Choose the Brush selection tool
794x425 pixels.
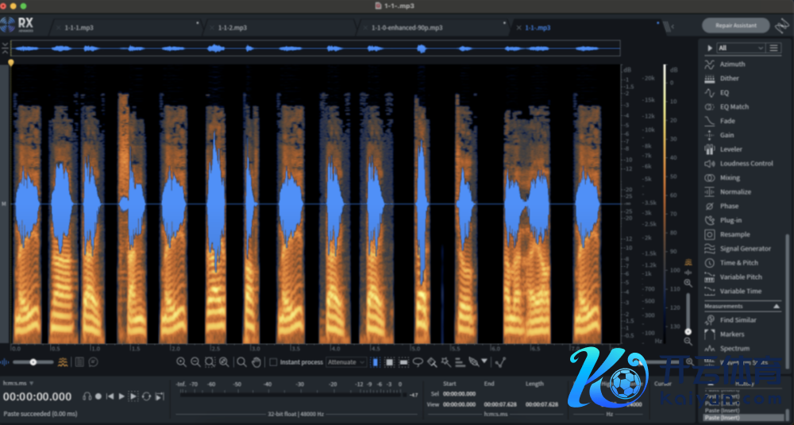432,362
